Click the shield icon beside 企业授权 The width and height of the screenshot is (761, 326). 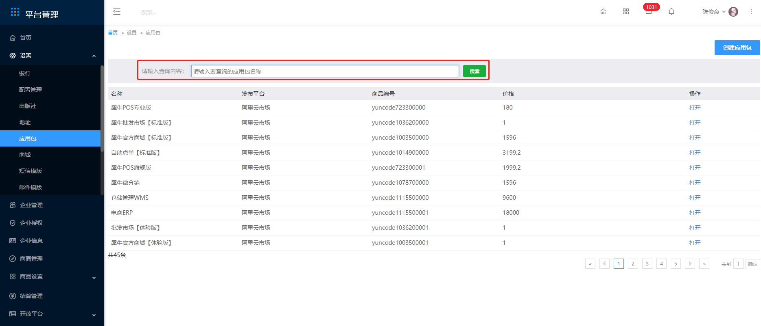[13, 223]
